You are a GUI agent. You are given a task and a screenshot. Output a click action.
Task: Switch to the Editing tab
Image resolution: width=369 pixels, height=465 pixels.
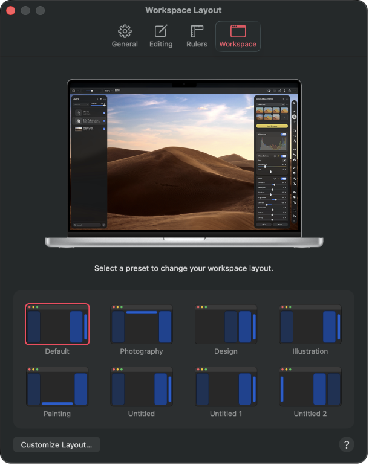(x=161, y=36)
